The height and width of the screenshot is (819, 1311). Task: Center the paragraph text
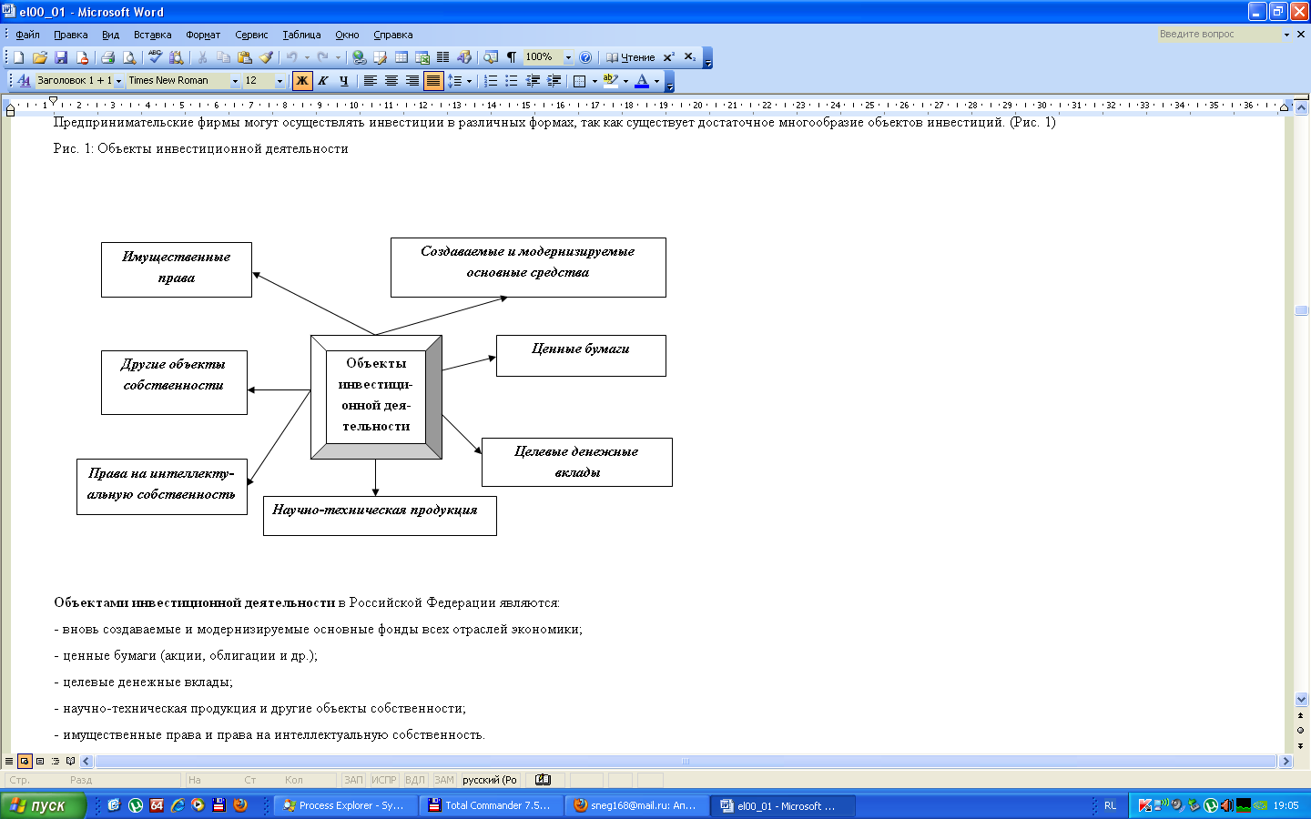point(391,81)
